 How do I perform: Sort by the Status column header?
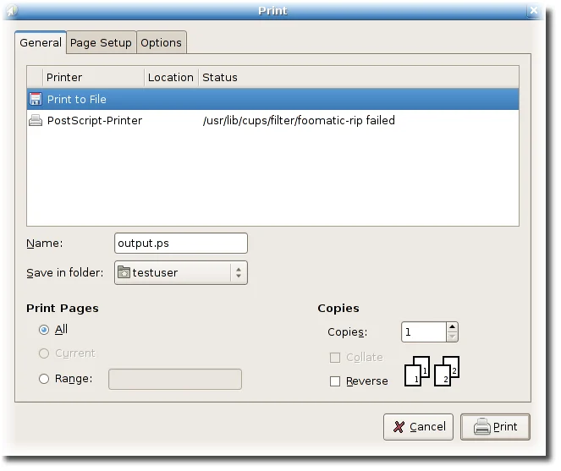click(359, 77)
